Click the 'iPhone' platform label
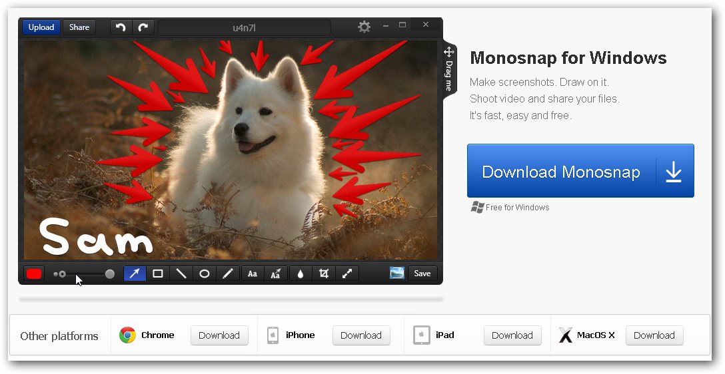725x374 pixels. 300,335
